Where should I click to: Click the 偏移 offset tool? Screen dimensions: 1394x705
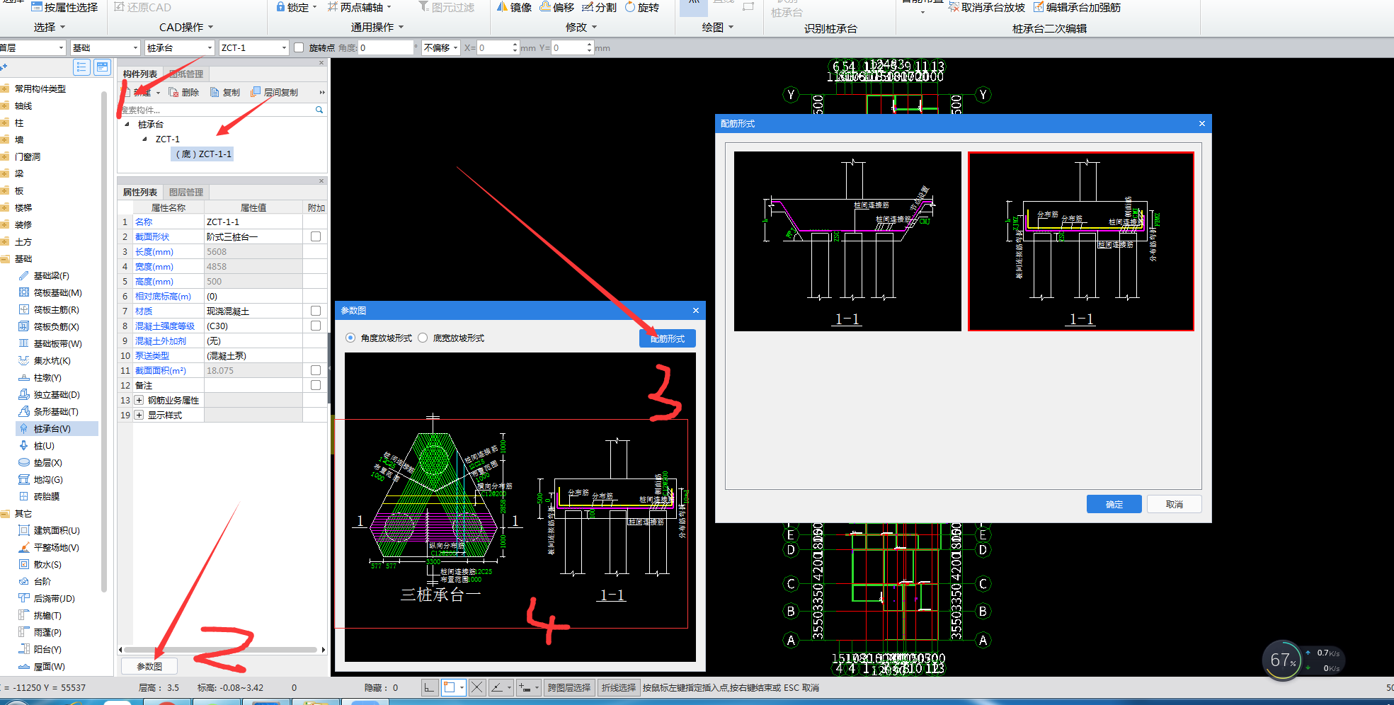coord(556,7)
